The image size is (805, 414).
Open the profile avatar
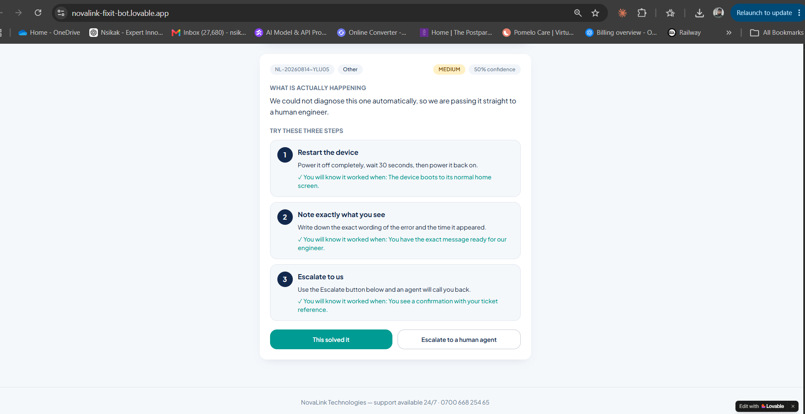click(718, 13)
